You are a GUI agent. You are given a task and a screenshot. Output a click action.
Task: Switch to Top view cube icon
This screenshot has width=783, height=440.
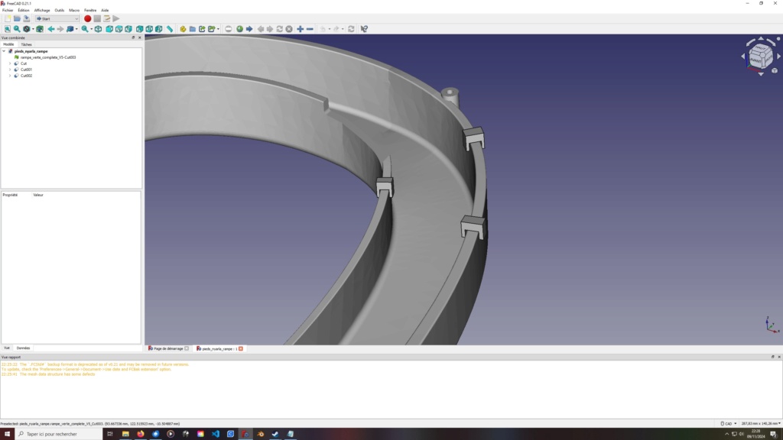[119, 29]
